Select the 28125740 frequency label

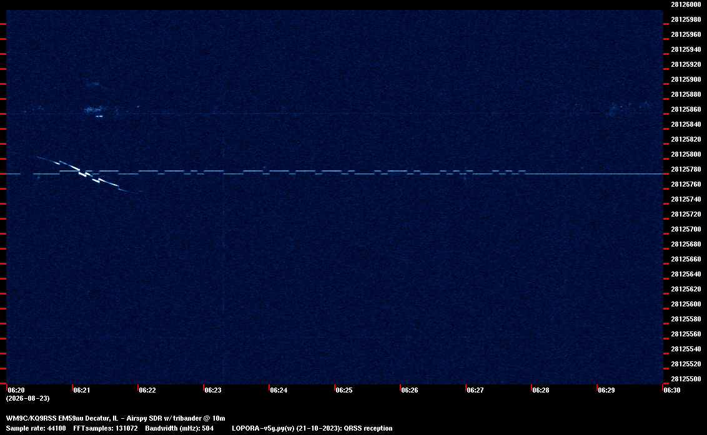[x=686, y=199]
